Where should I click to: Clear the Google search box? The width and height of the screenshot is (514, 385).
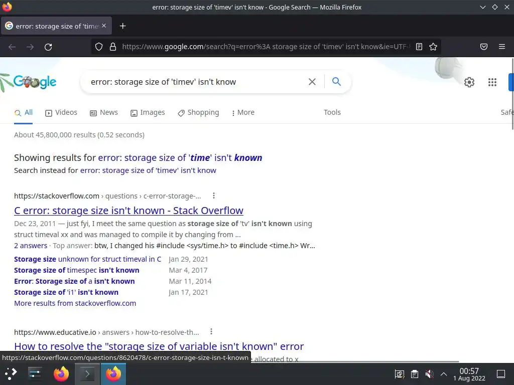(x=312, y=82)
